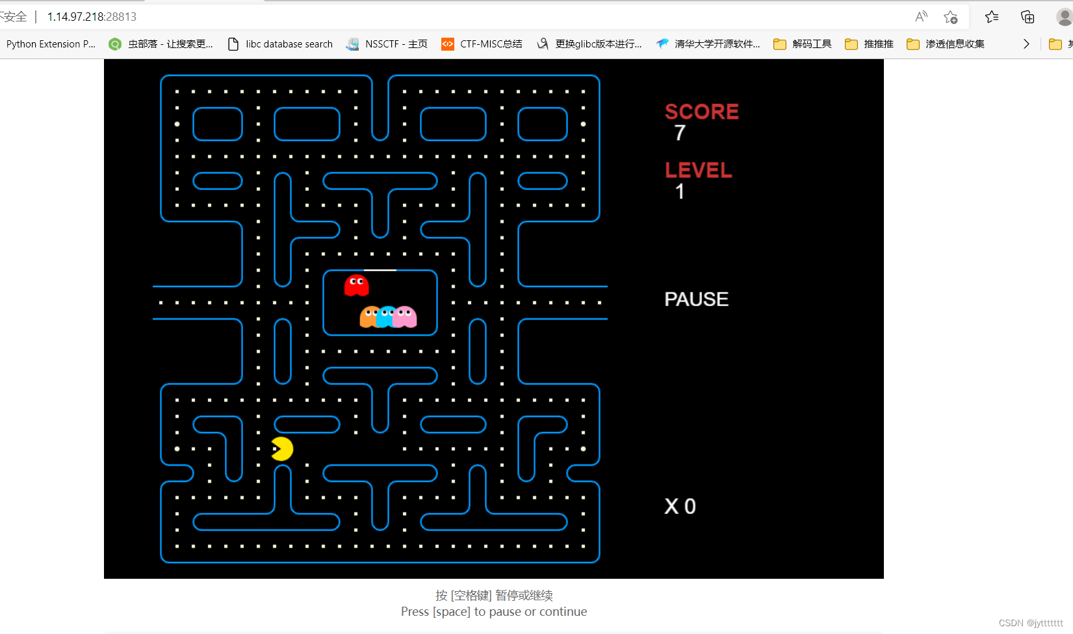Image resolution: width=1073 pixels, height=634 pixels.
Task: Click the 更换glibc bookmark favicon
Action: [x=543, y=44]
